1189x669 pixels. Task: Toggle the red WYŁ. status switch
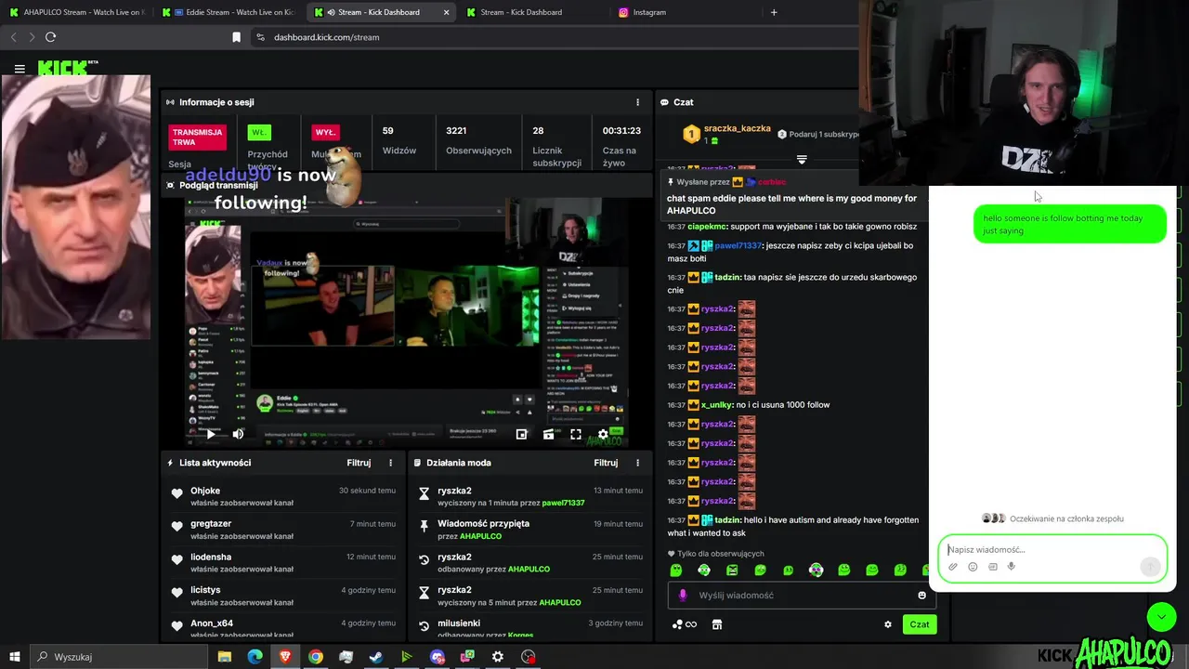pyautogui.click(x=325, y=132)
